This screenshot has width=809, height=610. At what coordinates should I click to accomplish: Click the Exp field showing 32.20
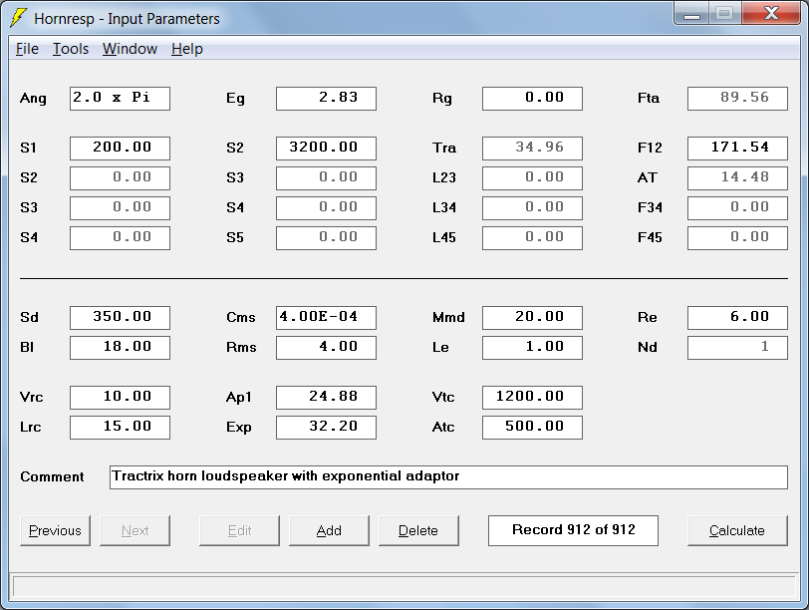(x=326, y=428)
